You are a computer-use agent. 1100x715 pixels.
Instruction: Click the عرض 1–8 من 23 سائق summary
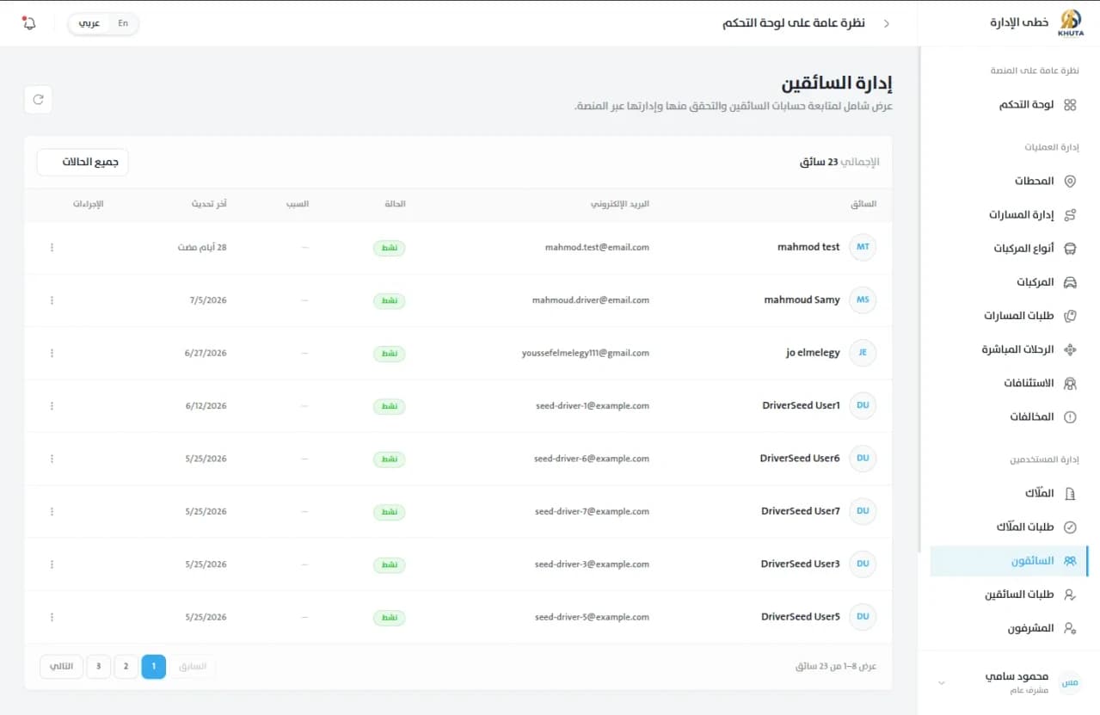pyautogui.click(x=835, y=667)
